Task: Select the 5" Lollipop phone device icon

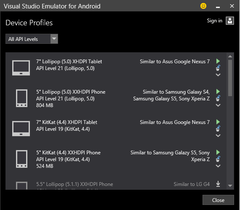Action: click(x=22, y=98)
